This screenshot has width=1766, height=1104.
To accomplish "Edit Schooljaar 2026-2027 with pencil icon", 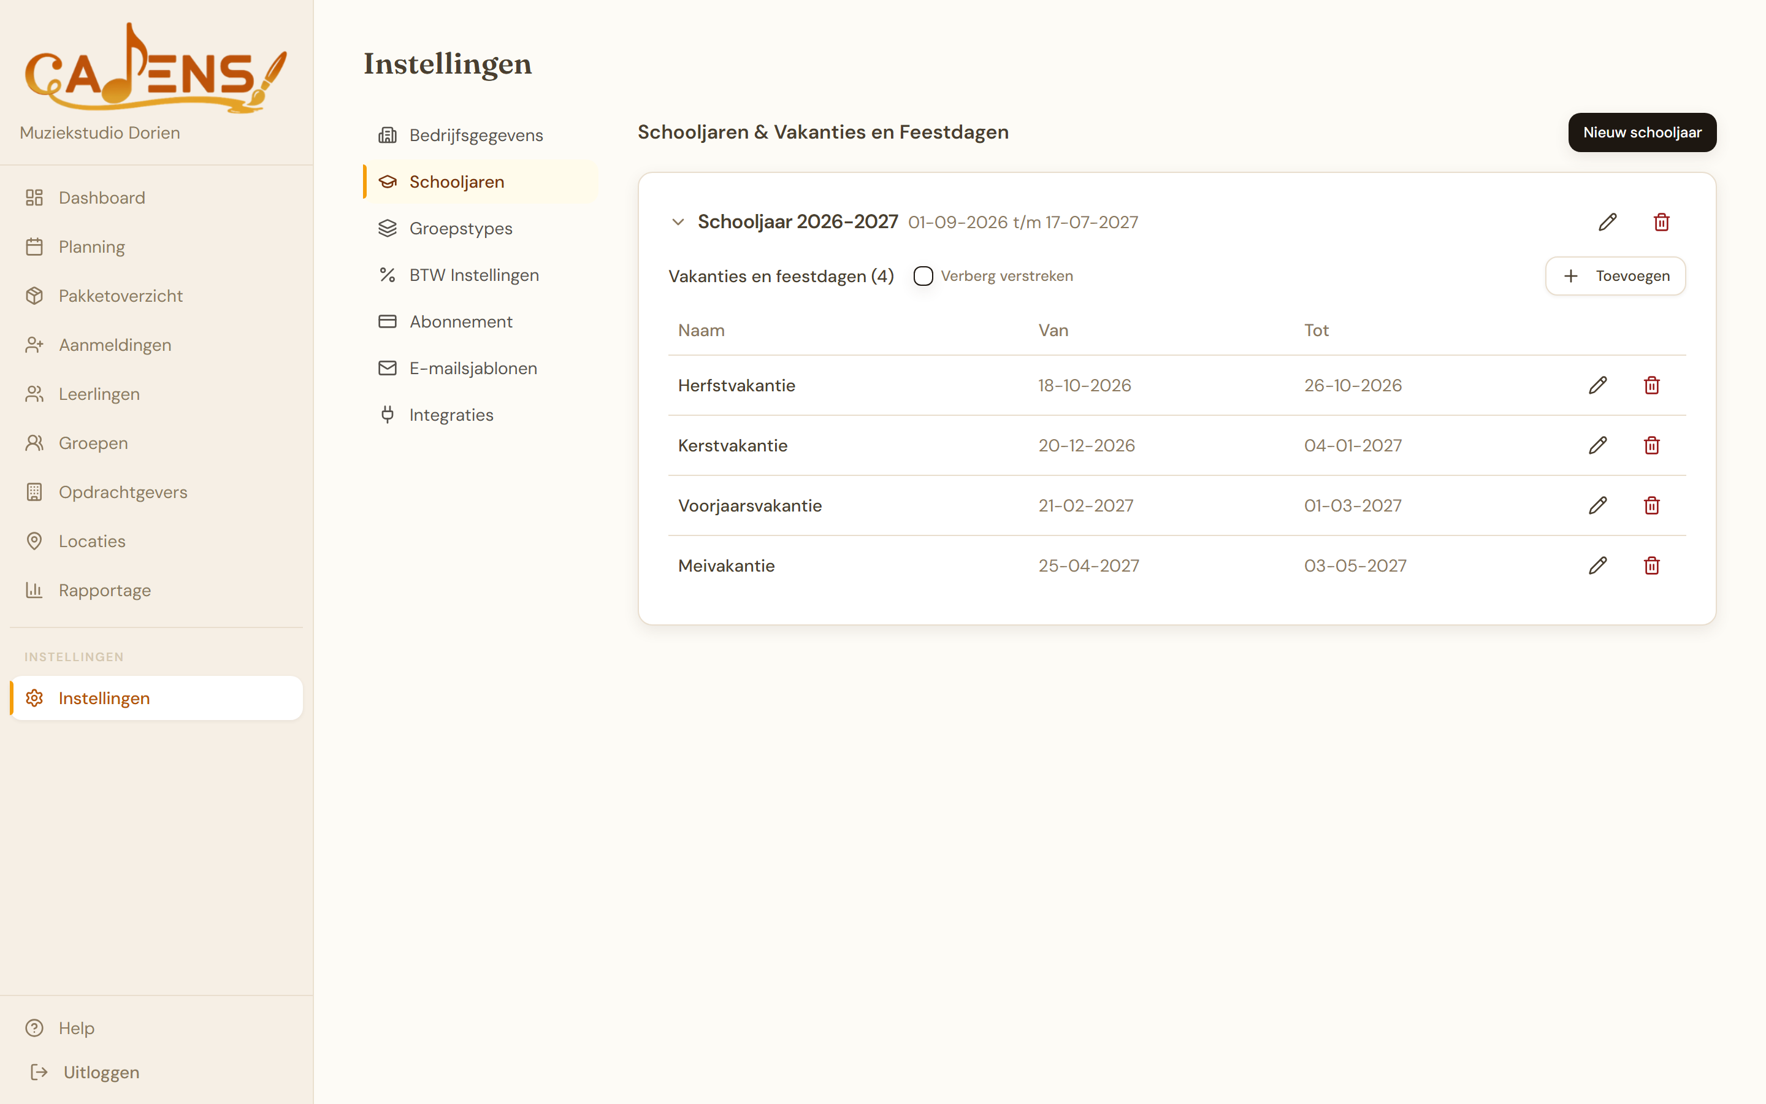I will (x=1607, y=222).
